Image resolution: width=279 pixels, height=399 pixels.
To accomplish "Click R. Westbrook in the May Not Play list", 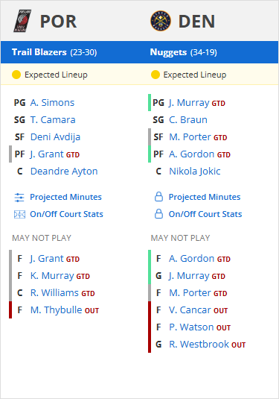I will click(199, 345).
